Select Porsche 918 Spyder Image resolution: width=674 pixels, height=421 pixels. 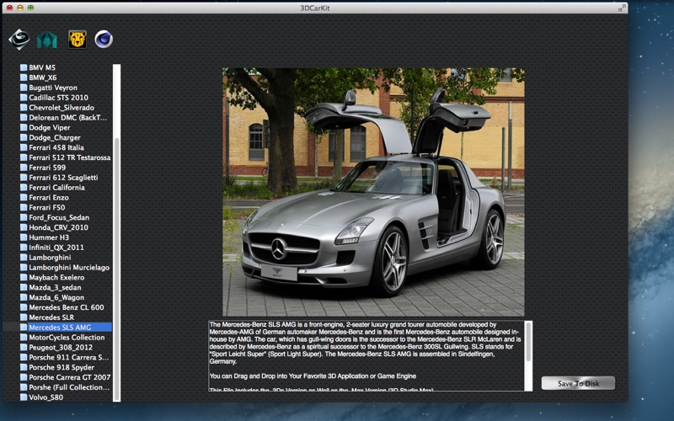[62, 367]
